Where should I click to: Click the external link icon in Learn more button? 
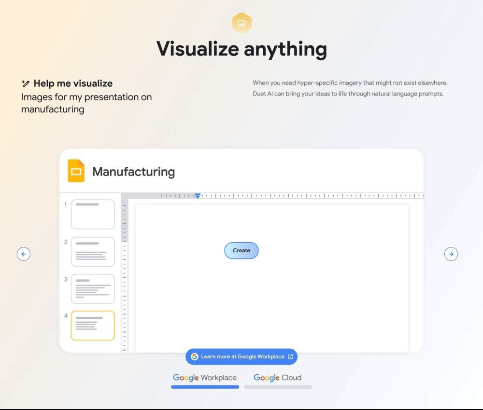[290, 356]
